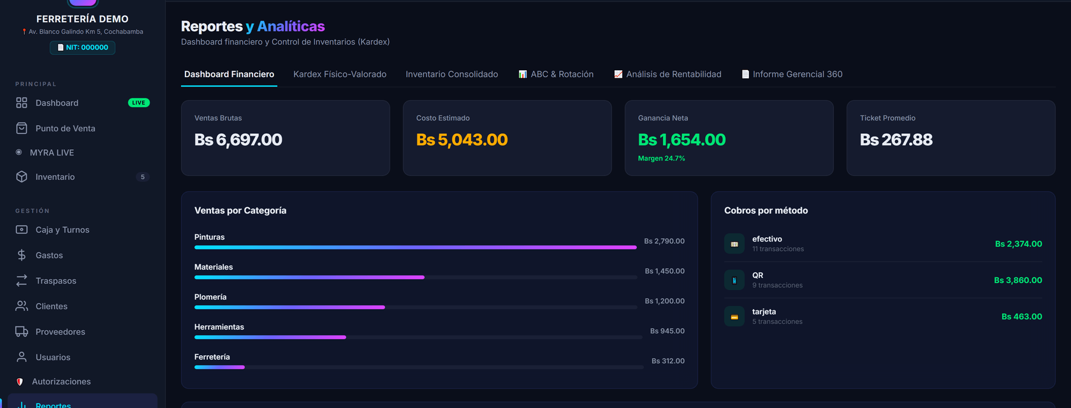Click the Pinturas sales progress bar
Image resolution: width=1071 pixels, height=408 pixels.
point(416,247)
